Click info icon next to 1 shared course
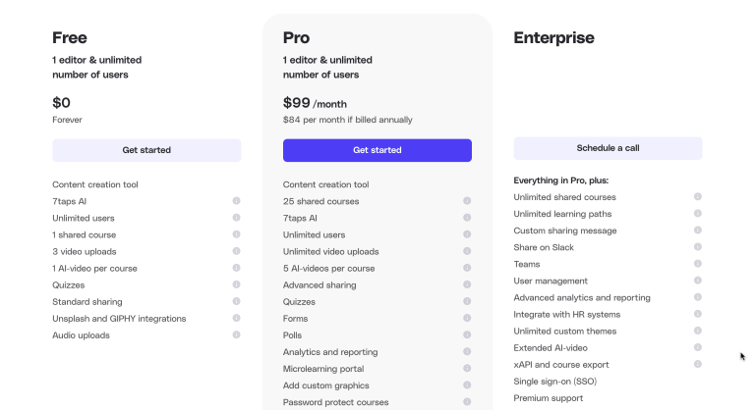755x410 pixels. (x=236, y=234)
